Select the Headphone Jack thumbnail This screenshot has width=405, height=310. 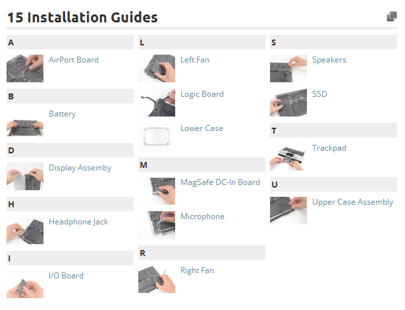25,230
